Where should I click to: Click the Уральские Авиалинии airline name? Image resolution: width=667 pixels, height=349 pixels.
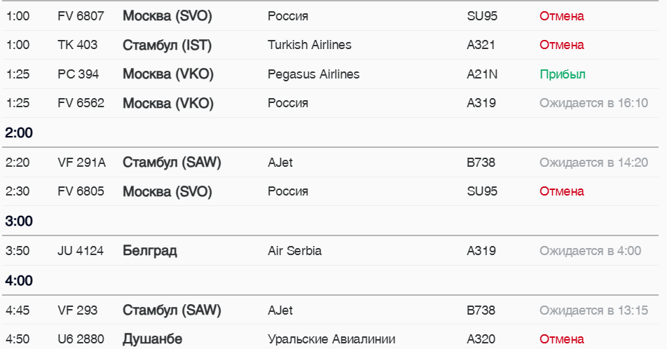331,339
